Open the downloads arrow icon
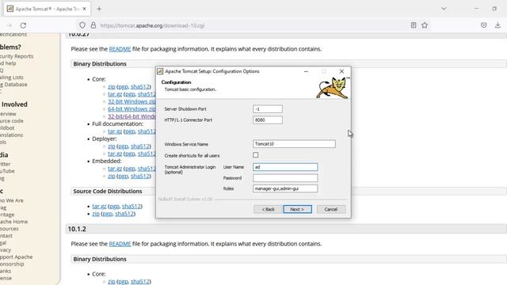The image size is (507, 285). 497,25
